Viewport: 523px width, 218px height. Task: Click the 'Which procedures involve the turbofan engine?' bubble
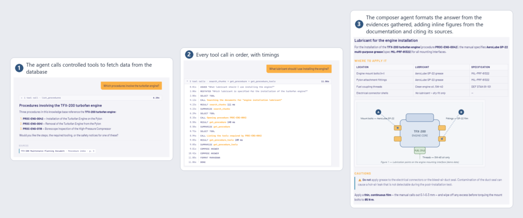132,86
